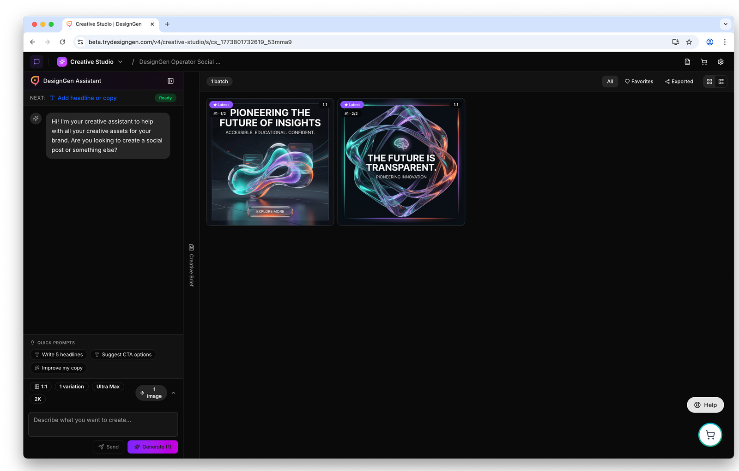
Task: Filter by Favorites
Action: 639,82
